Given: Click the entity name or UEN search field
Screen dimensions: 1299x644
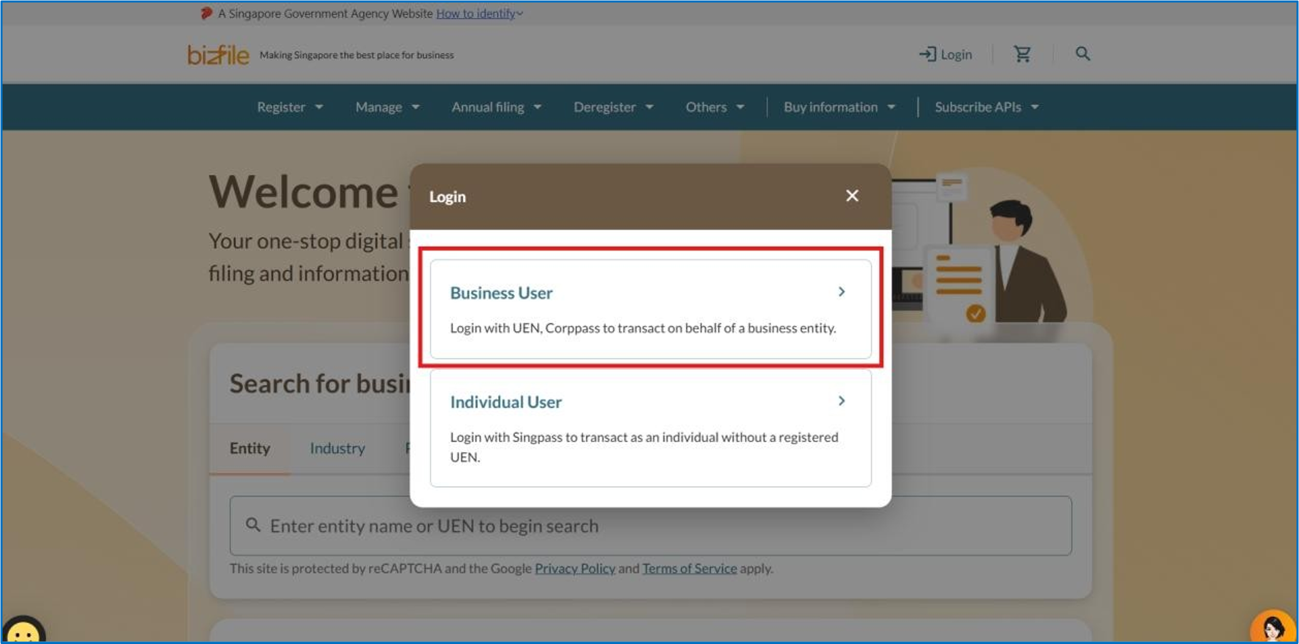Looking at the screenshot, I should [650, 525].
